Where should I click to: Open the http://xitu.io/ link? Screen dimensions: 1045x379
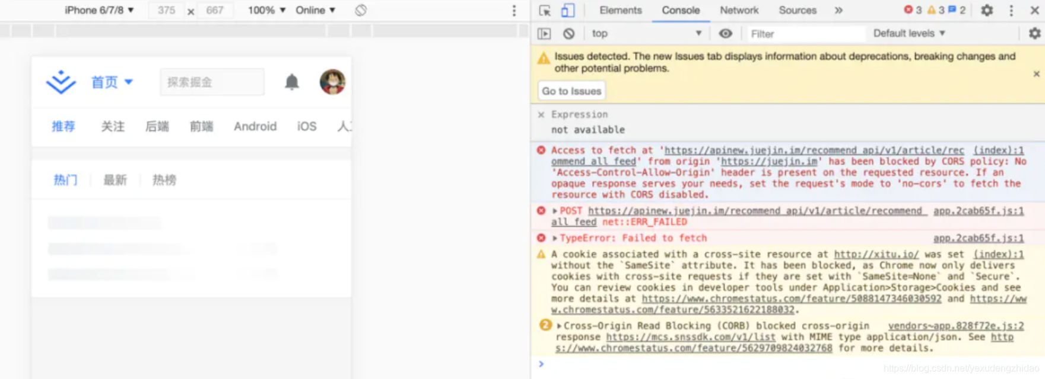click(876, 254)
